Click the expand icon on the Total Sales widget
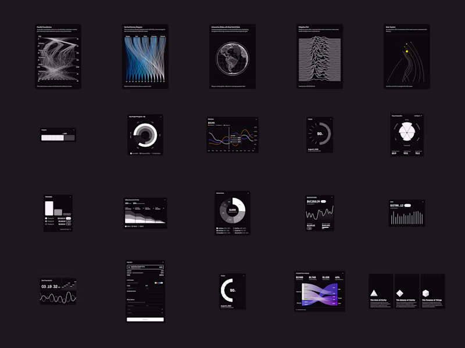This screenshot has height=348, width=465. click(70, 197)
